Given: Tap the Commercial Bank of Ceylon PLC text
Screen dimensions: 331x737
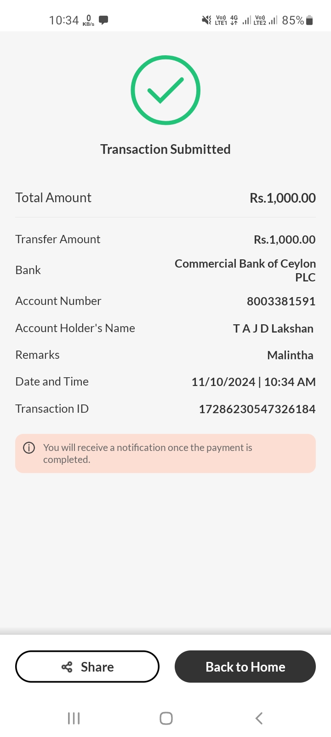Looking at the screenshot, I should click(245, 270).
